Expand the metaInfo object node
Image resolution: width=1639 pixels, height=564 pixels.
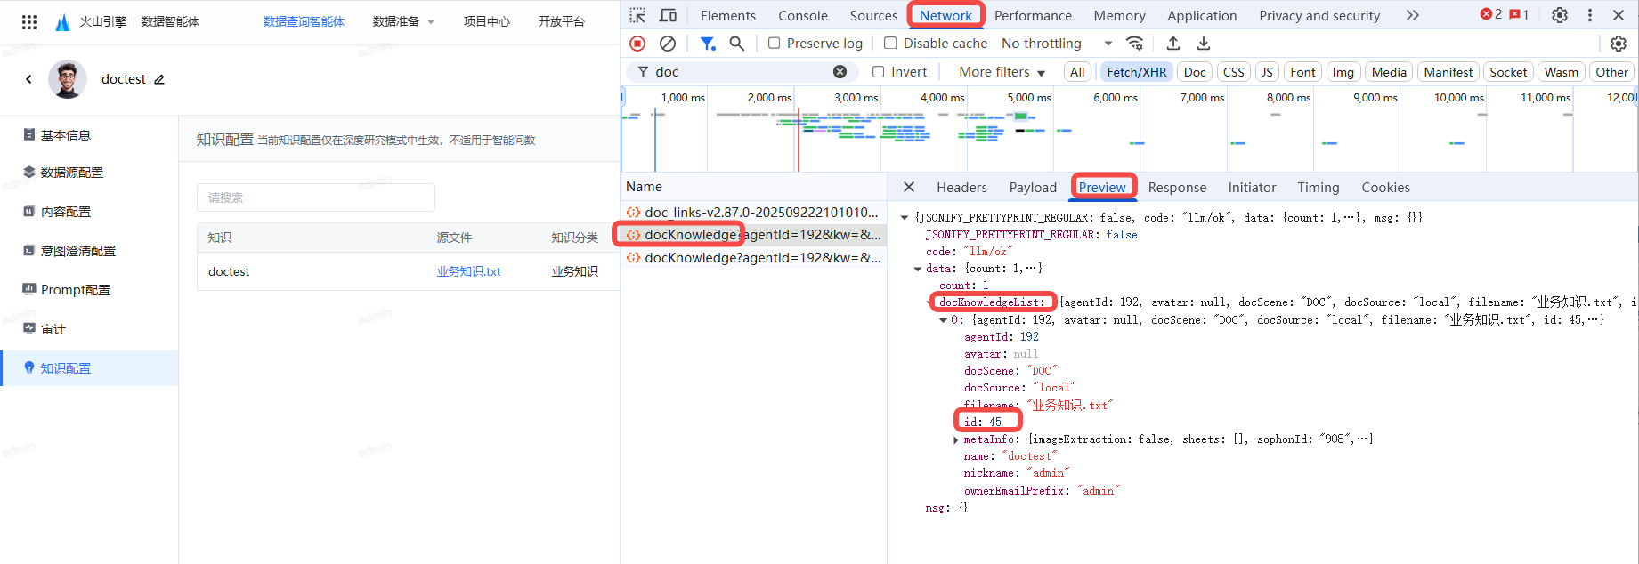(956, 439)
